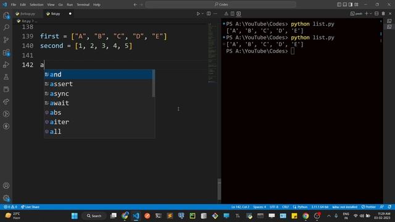
Task: Click Ln 142, Col 2 cursor position
Action: pyautogui.click(x=240, y=207)
